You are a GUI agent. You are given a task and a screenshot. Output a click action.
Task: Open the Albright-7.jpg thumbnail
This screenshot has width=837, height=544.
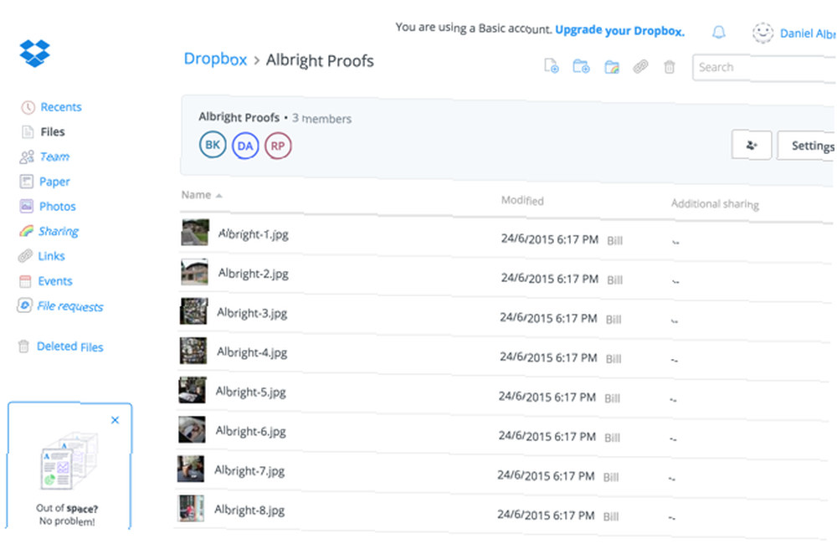tap(191, 470)
